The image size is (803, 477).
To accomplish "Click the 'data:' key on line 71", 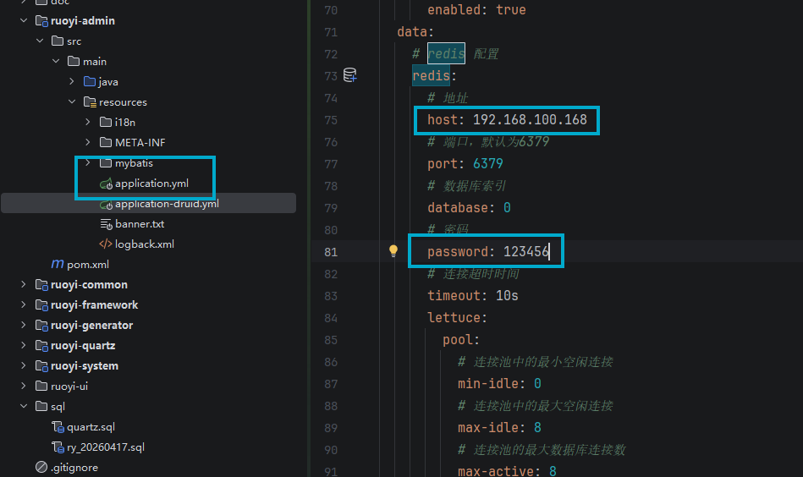I will tap(415, 32).
